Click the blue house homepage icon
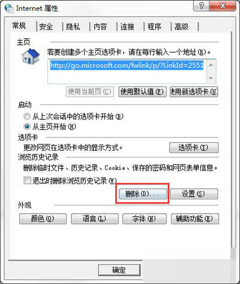The width and height of the screenshot is (240, 284). [x=31, y=56]
